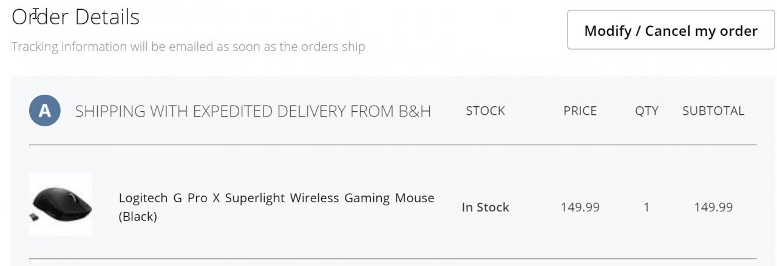Select the Shipping with Expedited Delivery heading
The image size is (777, 266).
[253, 111]
